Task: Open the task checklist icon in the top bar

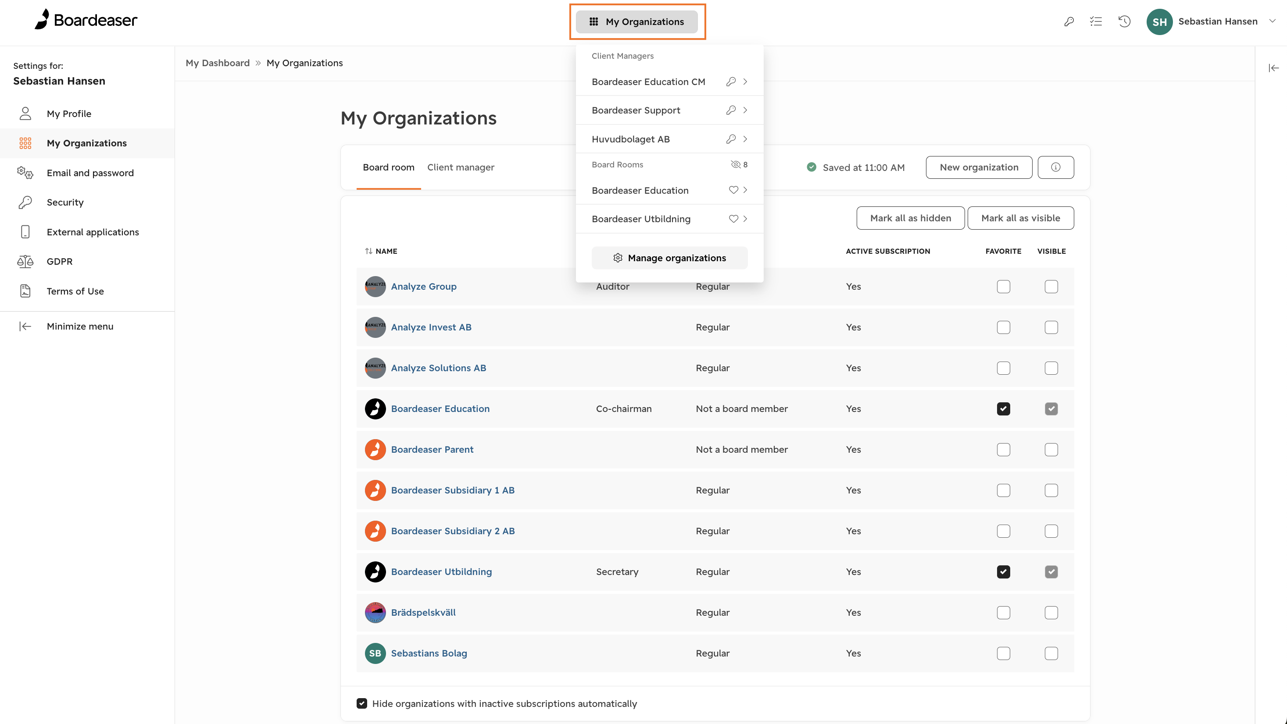Action: point(1096,21)
